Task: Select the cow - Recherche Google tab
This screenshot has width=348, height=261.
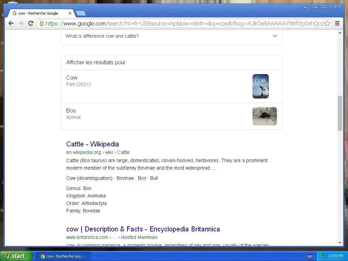Action: [x=41, y=13]
